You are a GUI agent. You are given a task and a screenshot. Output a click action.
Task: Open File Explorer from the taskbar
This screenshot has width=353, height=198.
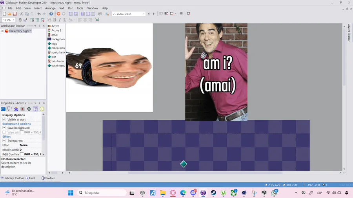pyautogui.click(x=163, y=193)
